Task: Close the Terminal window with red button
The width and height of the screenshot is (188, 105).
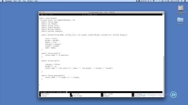Action: (x=40, y=12)
